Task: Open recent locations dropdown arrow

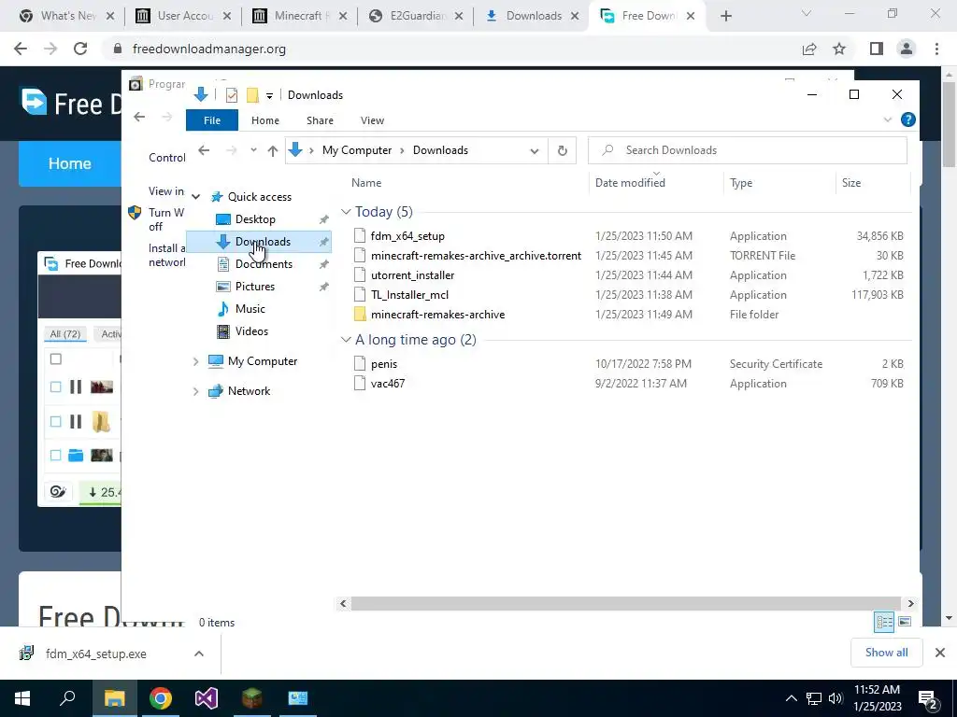Action: (x=253, y=150)
